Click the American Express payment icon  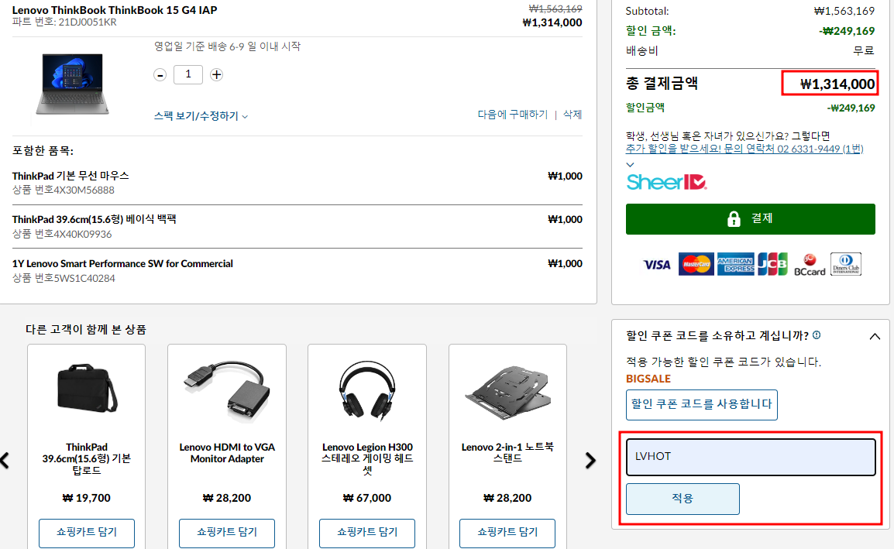point(735,265)
